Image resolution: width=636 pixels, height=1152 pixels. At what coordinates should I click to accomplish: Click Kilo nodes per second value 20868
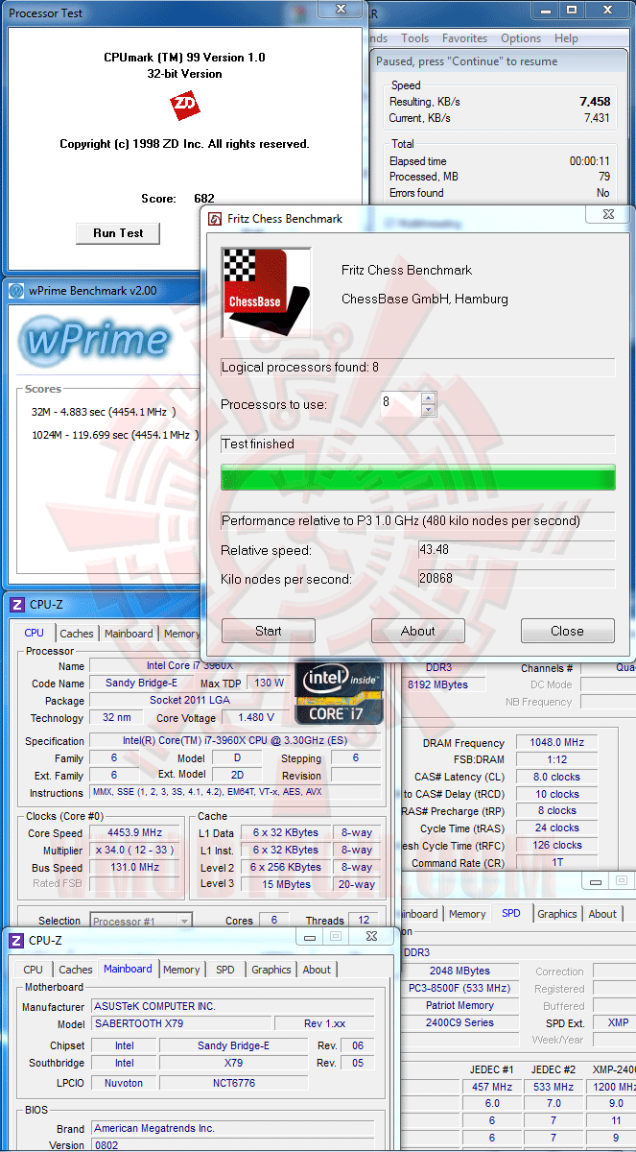tap(516, 579)
